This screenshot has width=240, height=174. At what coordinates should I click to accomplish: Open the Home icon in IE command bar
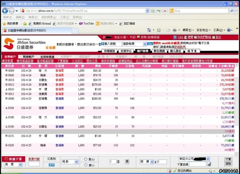pos(149,30)
